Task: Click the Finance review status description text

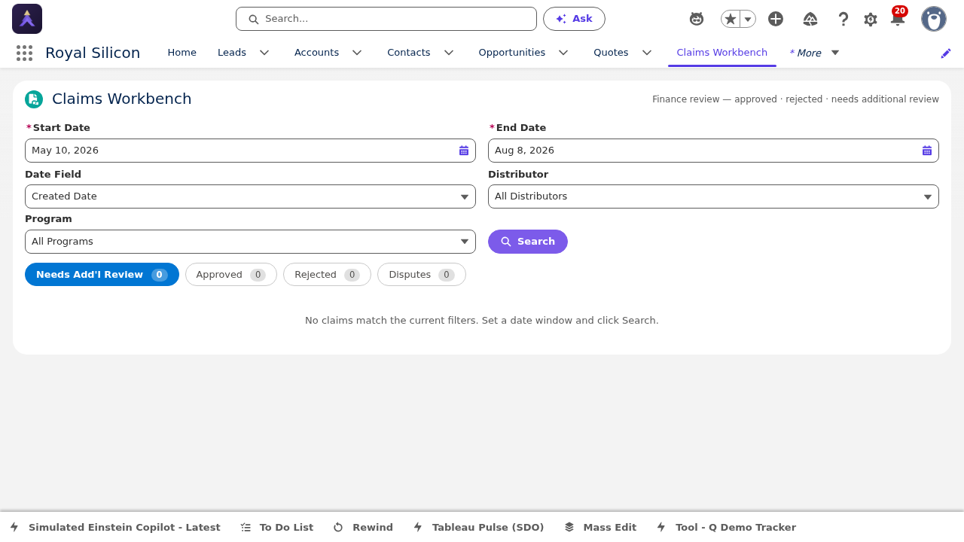Action: click(x=795, y=99)
